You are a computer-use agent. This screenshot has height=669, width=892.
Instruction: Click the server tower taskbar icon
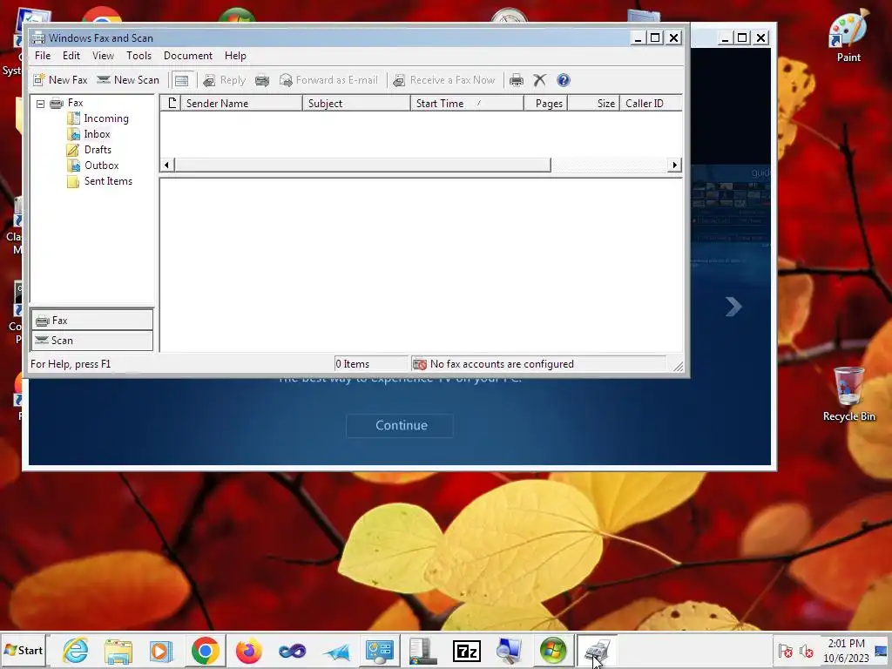tap(422, 650)
